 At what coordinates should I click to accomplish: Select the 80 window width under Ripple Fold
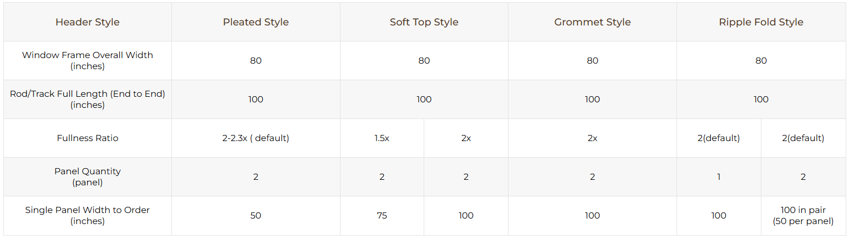click(x=761, y=61)
